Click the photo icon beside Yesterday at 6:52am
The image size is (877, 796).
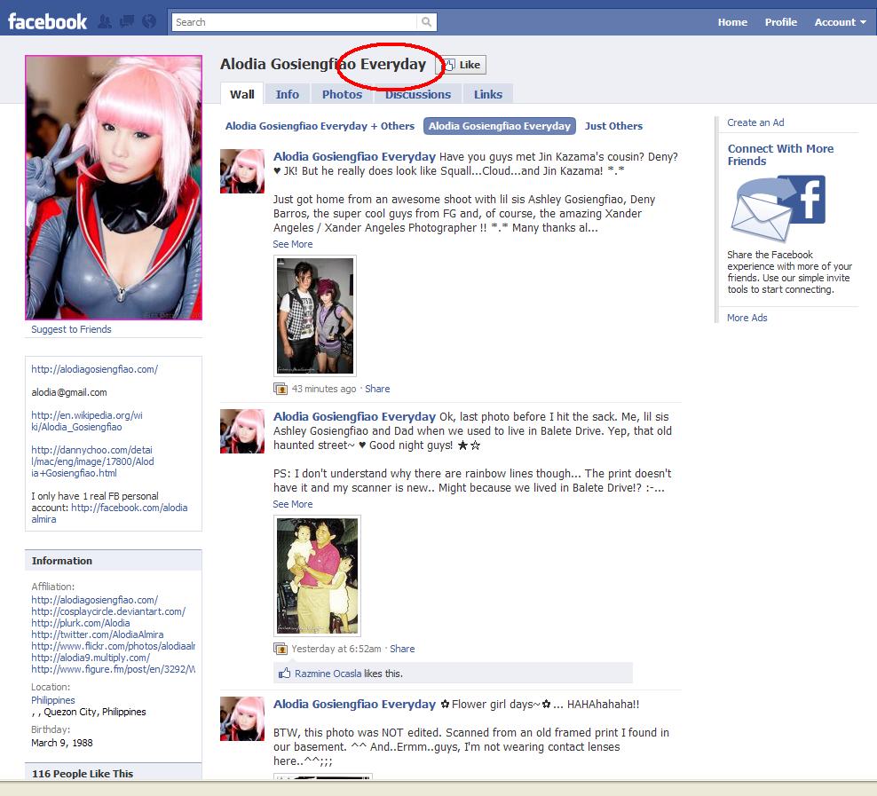tap(280, 649)
